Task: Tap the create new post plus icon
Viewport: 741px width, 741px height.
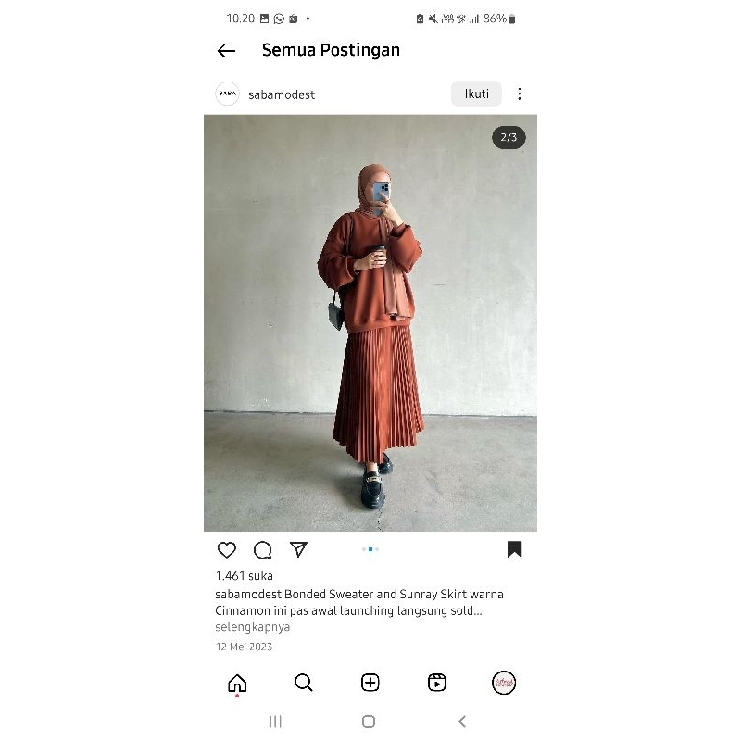Action: click(370, 684)
